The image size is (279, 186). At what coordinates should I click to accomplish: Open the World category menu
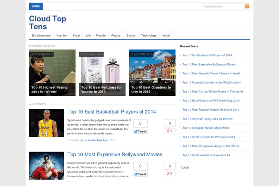(x=166, y=35)
